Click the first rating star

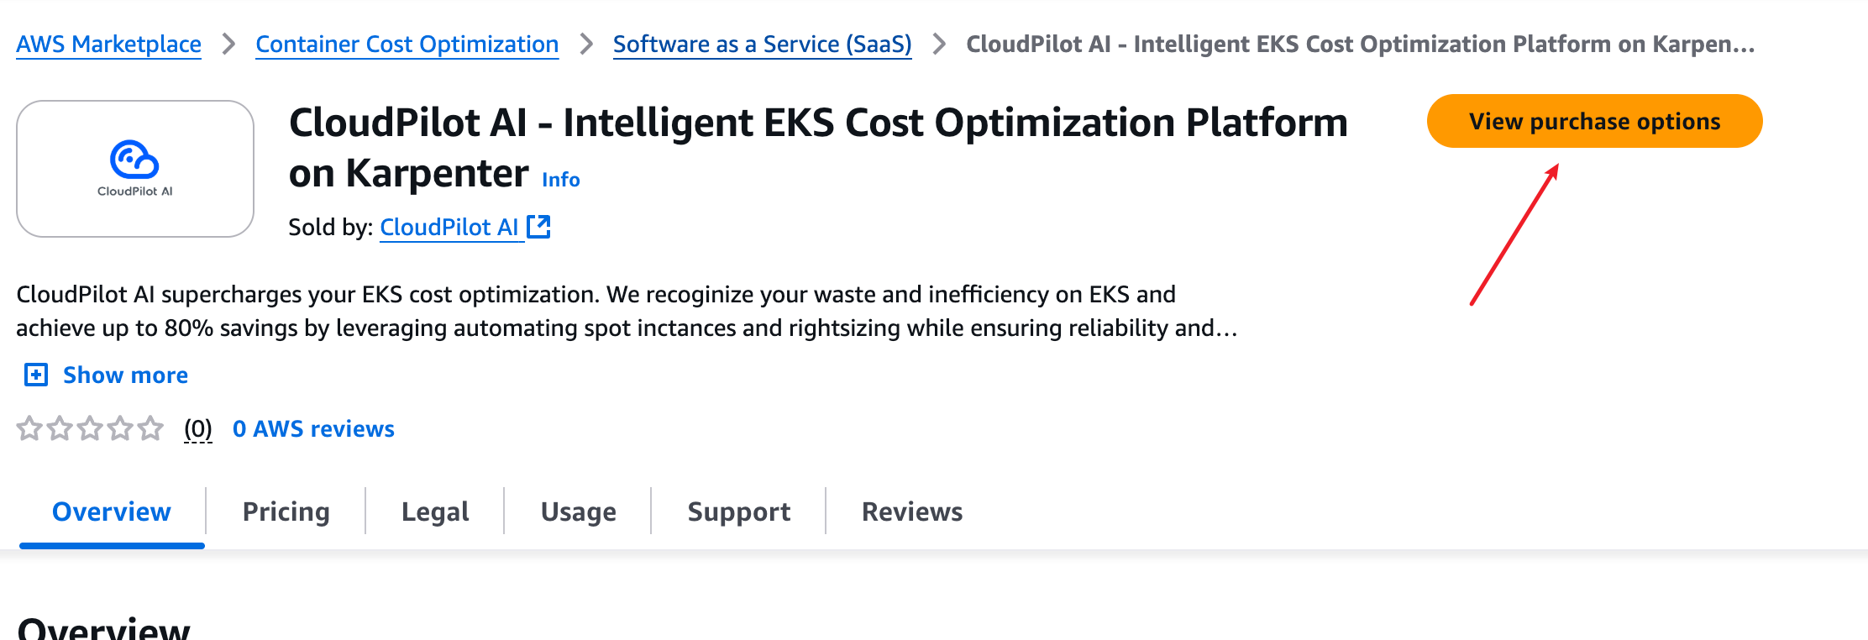(29, 428)
